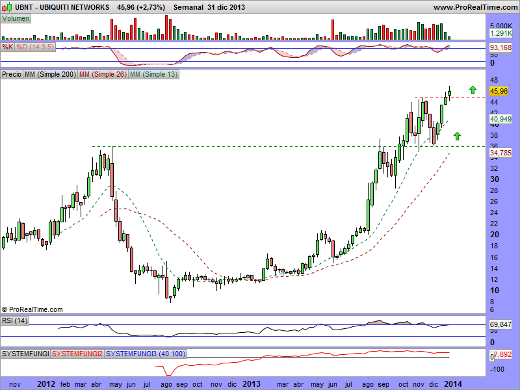Image resolution: width=520 pixels, height=390 pixels.
Task: Click the 2012 year label on the time axis
Action: coord(45,383)
